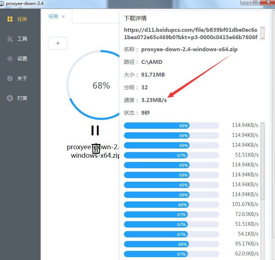Click the 101.67KB/s speed text

tap(245, 204)
